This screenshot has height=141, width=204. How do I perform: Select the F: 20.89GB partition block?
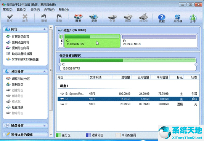(159, 41)
